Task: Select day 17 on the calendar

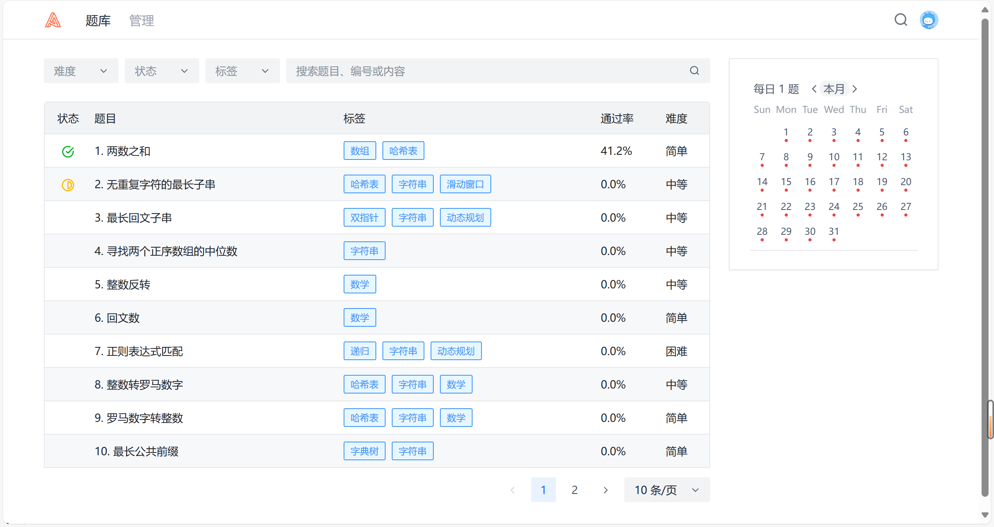Action: (834, 182)
